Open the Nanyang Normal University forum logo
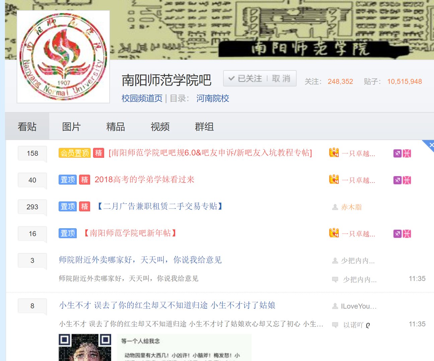Image resolution: width=434 pixels, height=361 pixels. [x=63, y=56]
